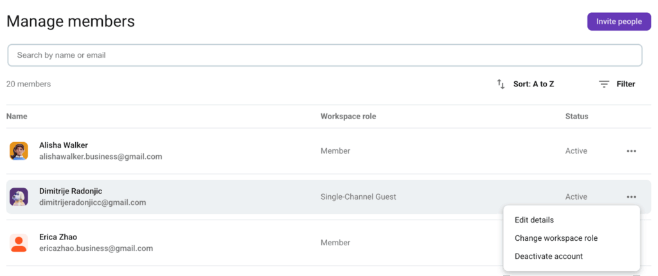658x276 pixels.
Task: Click the filter lines icon
Action: (x=604, y=84)
